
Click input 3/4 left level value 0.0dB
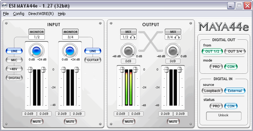(x=62, y=114)
